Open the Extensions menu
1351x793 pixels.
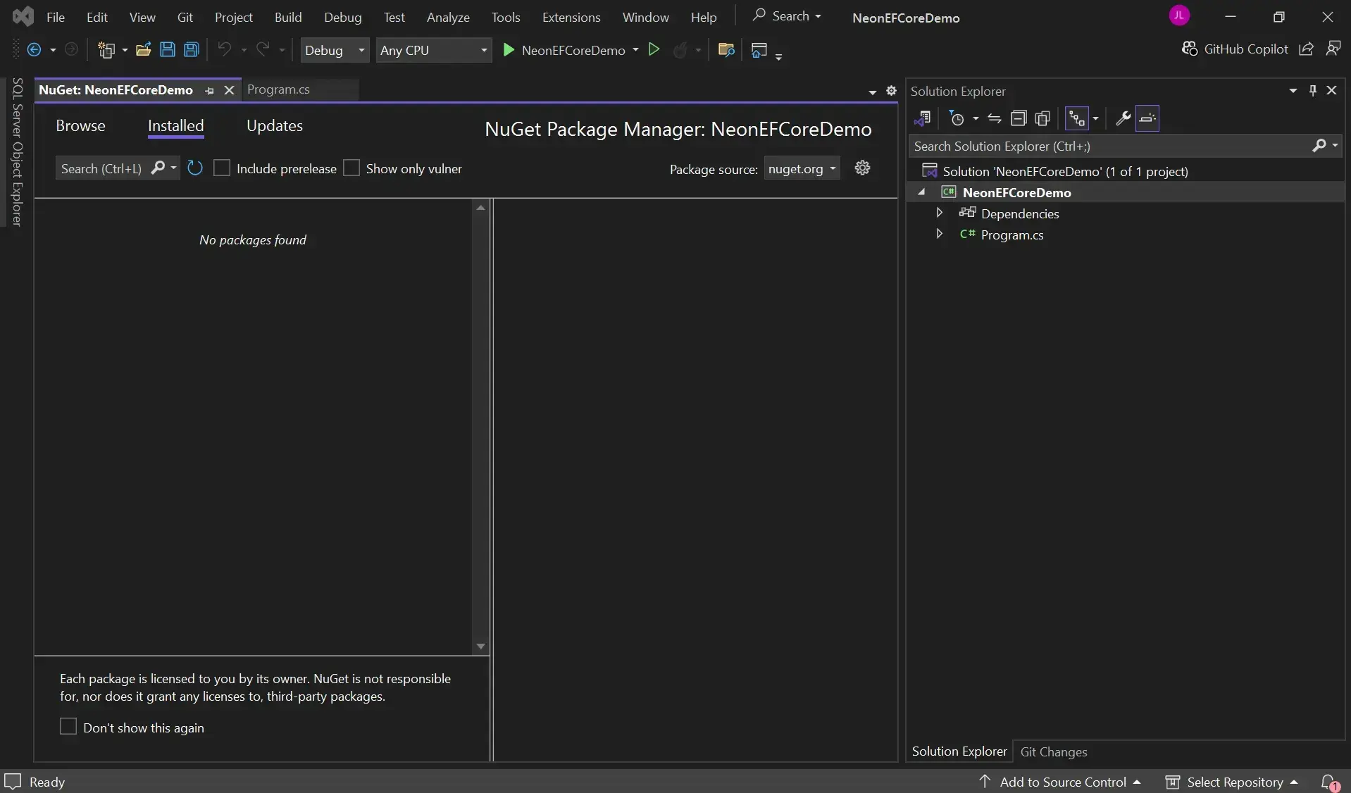571,17
